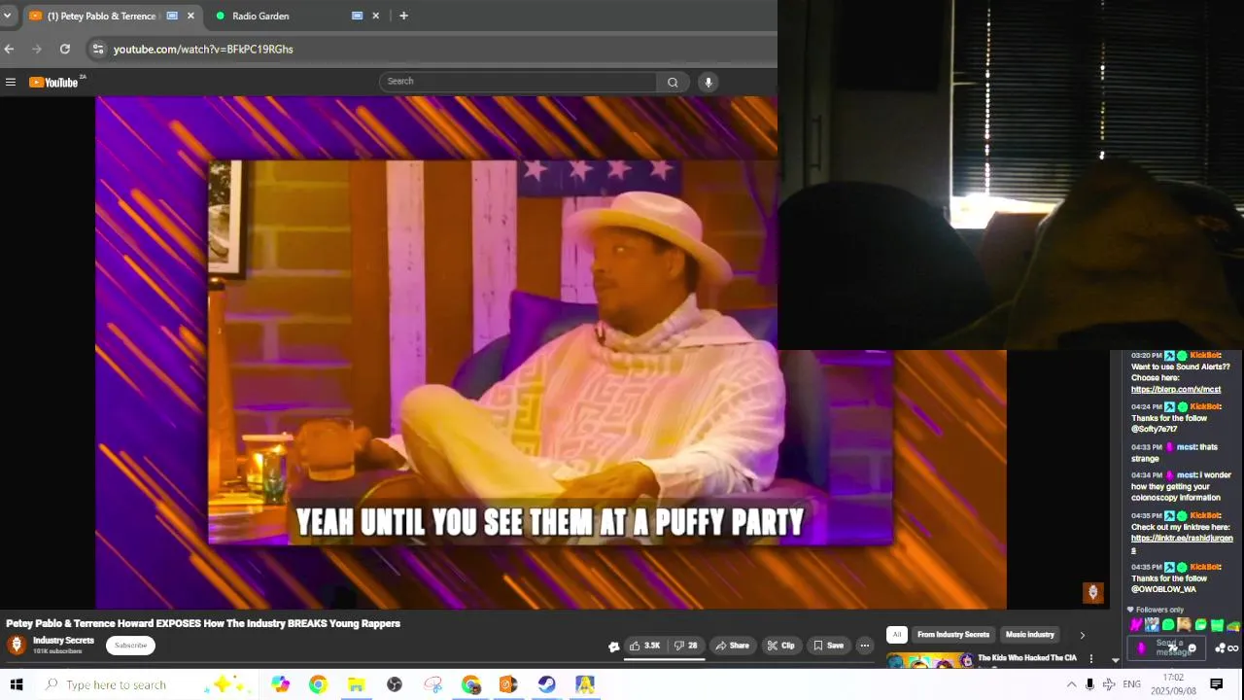Create a Clip of the video
The image size is (1244, 700).
[780, 646]
